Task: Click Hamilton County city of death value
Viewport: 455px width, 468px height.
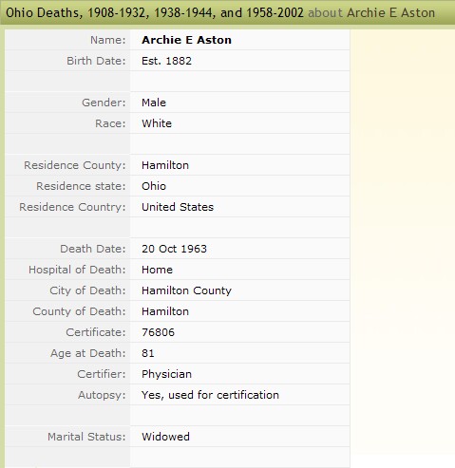Action: click(186, 290)
